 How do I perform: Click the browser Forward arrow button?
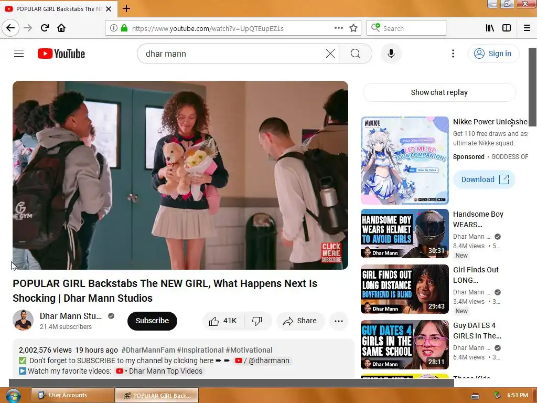(x=28, y=28)
